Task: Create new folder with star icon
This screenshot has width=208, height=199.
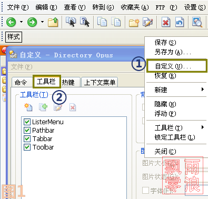Action: point(134,22)
